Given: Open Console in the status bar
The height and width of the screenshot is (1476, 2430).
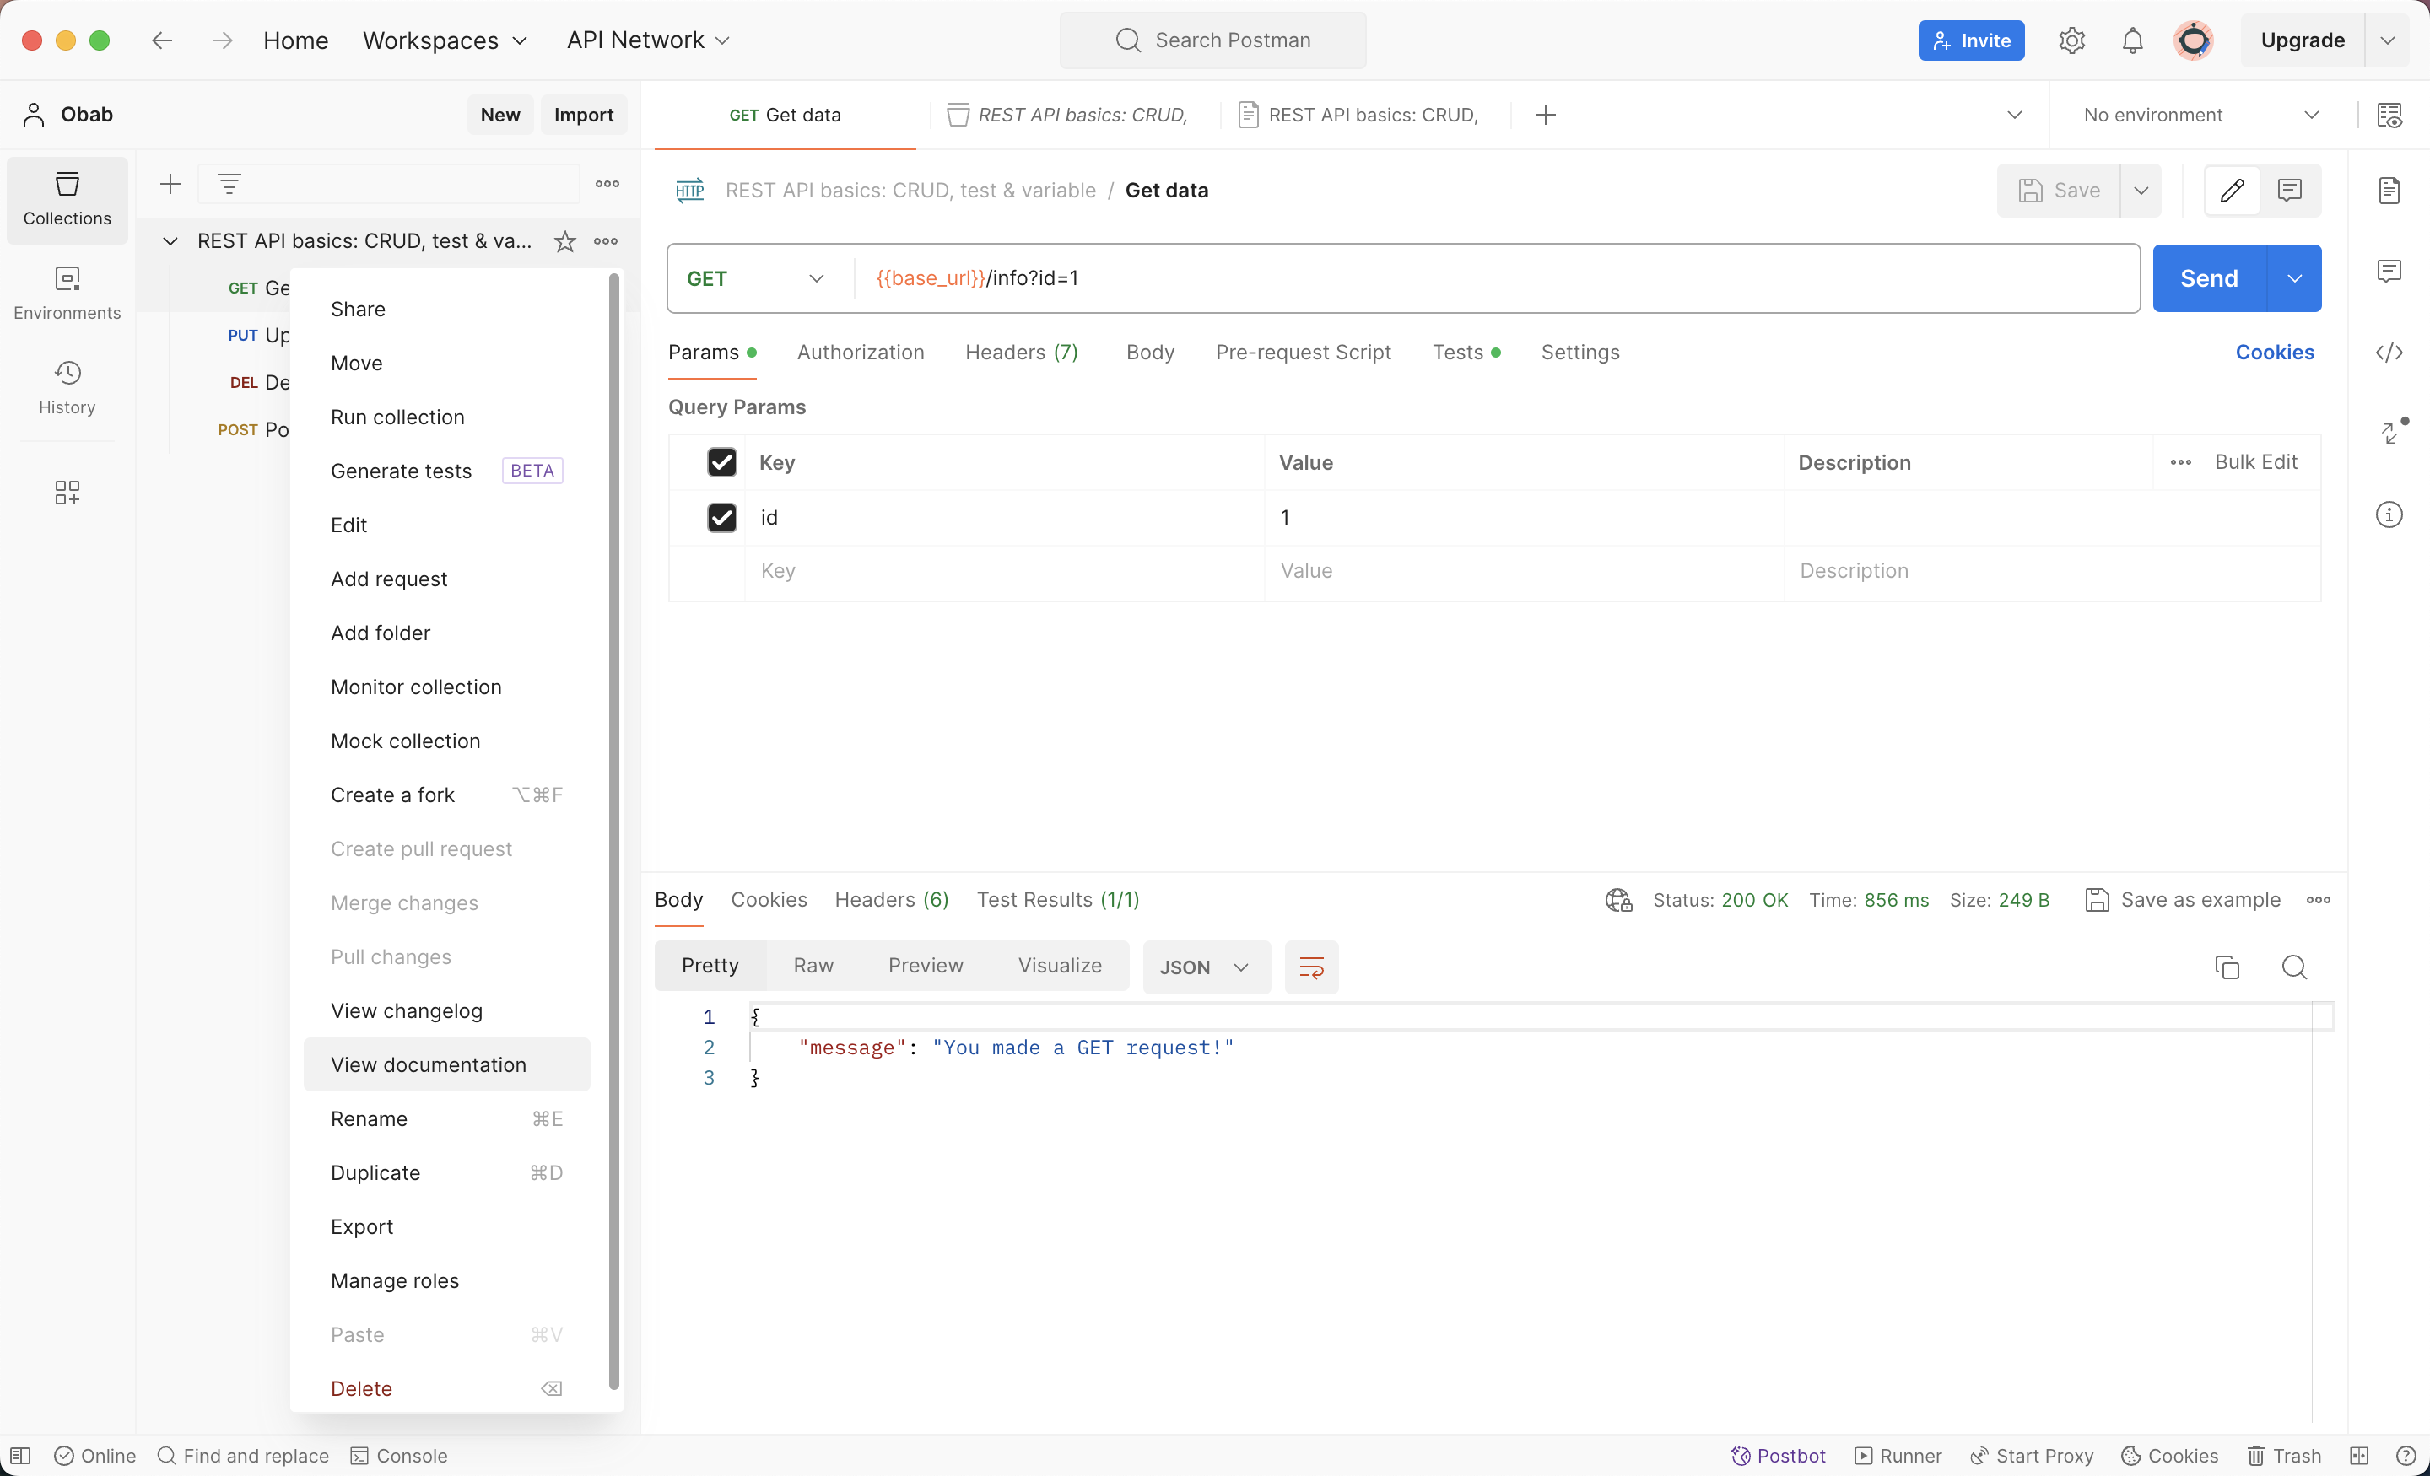Looking at the screenshot, I should click(x=399, y=1455).
